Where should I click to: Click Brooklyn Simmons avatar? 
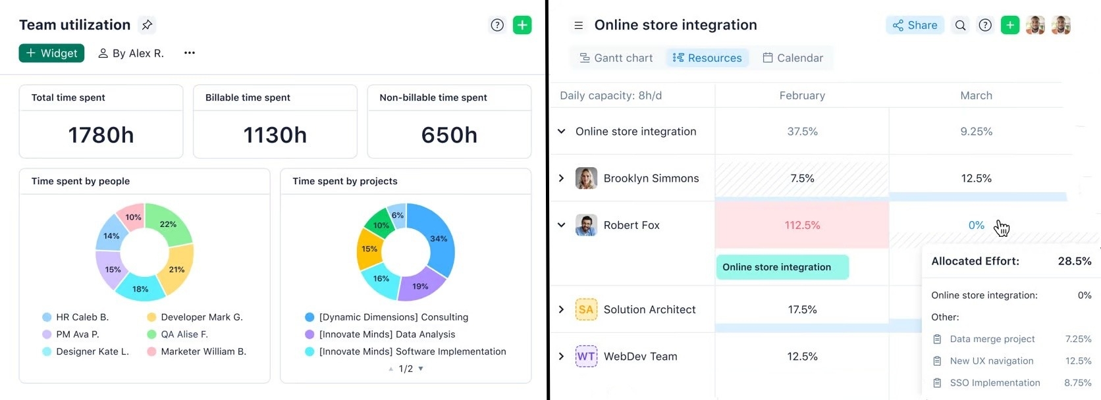pos(586,178)
